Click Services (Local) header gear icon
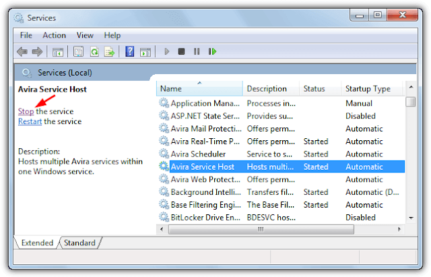Screen dimensions: 431x277 coord(27,73)
